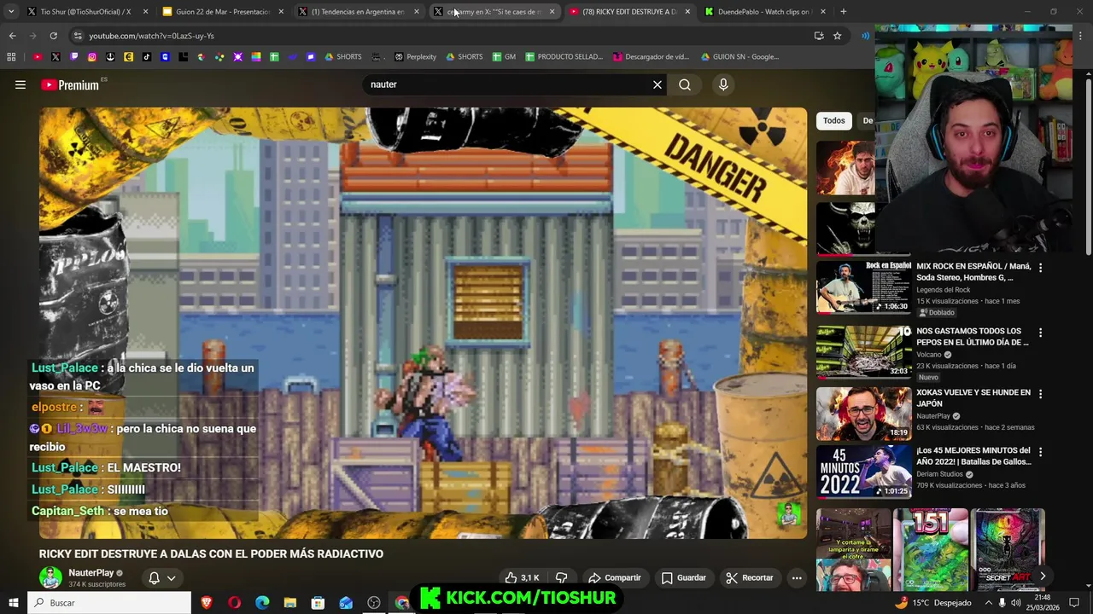Open the weather widget showing 15°C Despejado
1093x614 pixels.
coord(932,603)
